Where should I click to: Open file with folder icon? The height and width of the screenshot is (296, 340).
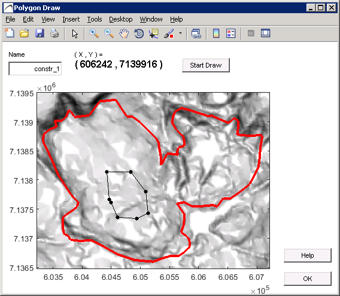click(x=25, y=33)
